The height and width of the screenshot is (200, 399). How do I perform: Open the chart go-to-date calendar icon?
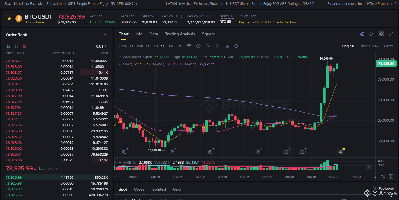tap(189, 46)
